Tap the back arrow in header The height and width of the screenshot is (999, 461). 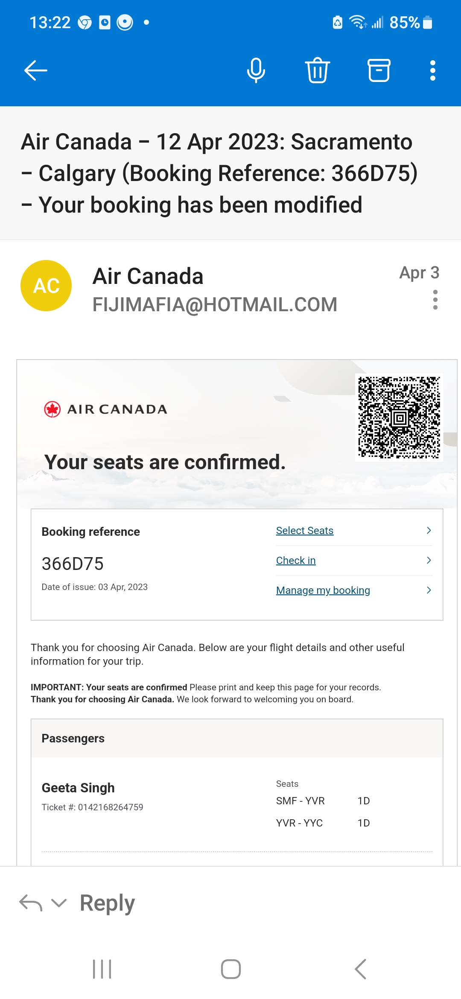(36, 70)
